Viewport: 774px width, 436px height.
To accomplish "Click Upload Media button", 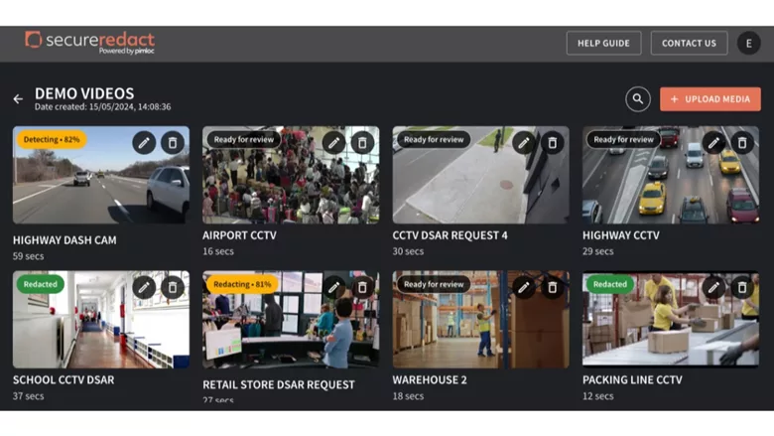I will click(x=710, y=99).
